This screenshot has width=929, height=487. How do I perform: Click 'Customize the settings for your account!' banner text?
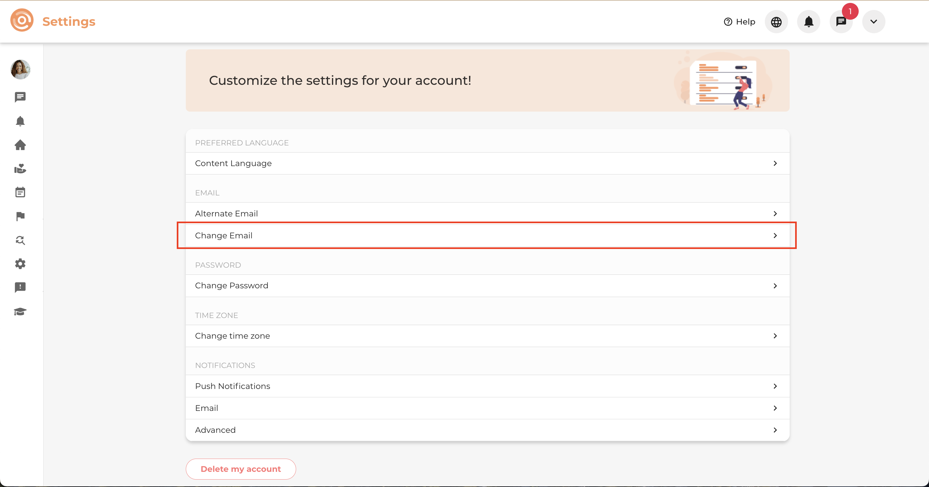click(340, 80)
